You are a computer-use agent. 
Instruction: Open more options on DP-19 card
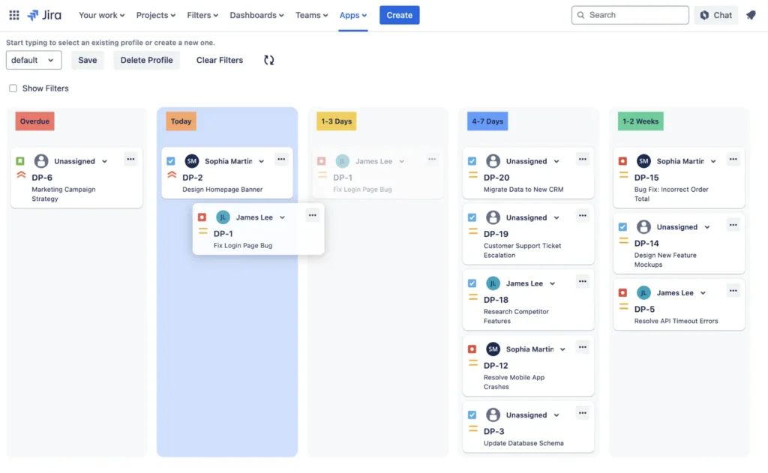582,215
